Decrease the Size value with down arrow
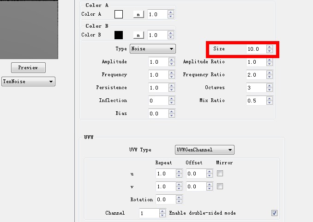The image size is (313, 222). pos(270,51)
